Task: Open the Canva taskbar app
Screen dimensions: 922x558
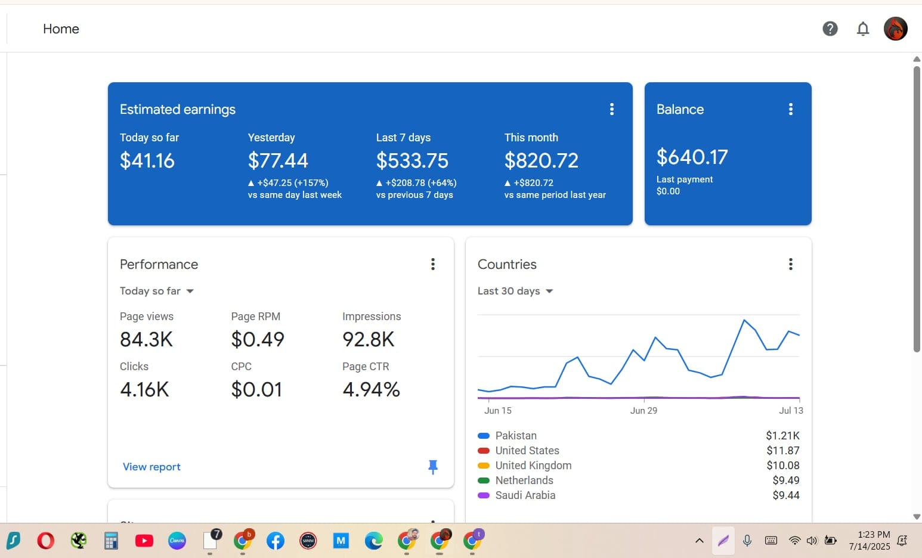Action: [177, 541]
